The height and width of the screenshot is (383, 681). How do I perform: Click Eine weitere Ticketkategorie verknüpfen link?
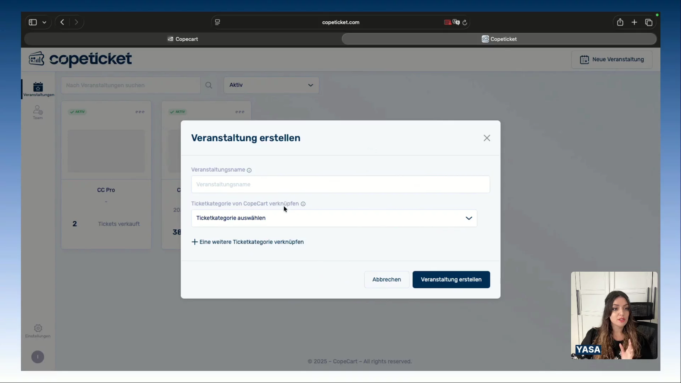tap(248, 242)
